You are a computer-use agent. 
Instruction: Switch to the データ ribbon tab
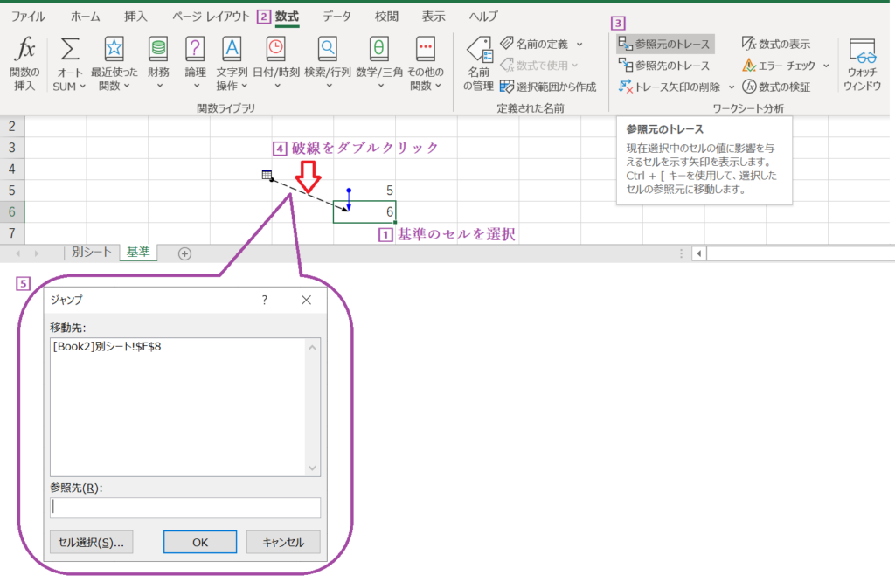point(336,15)
